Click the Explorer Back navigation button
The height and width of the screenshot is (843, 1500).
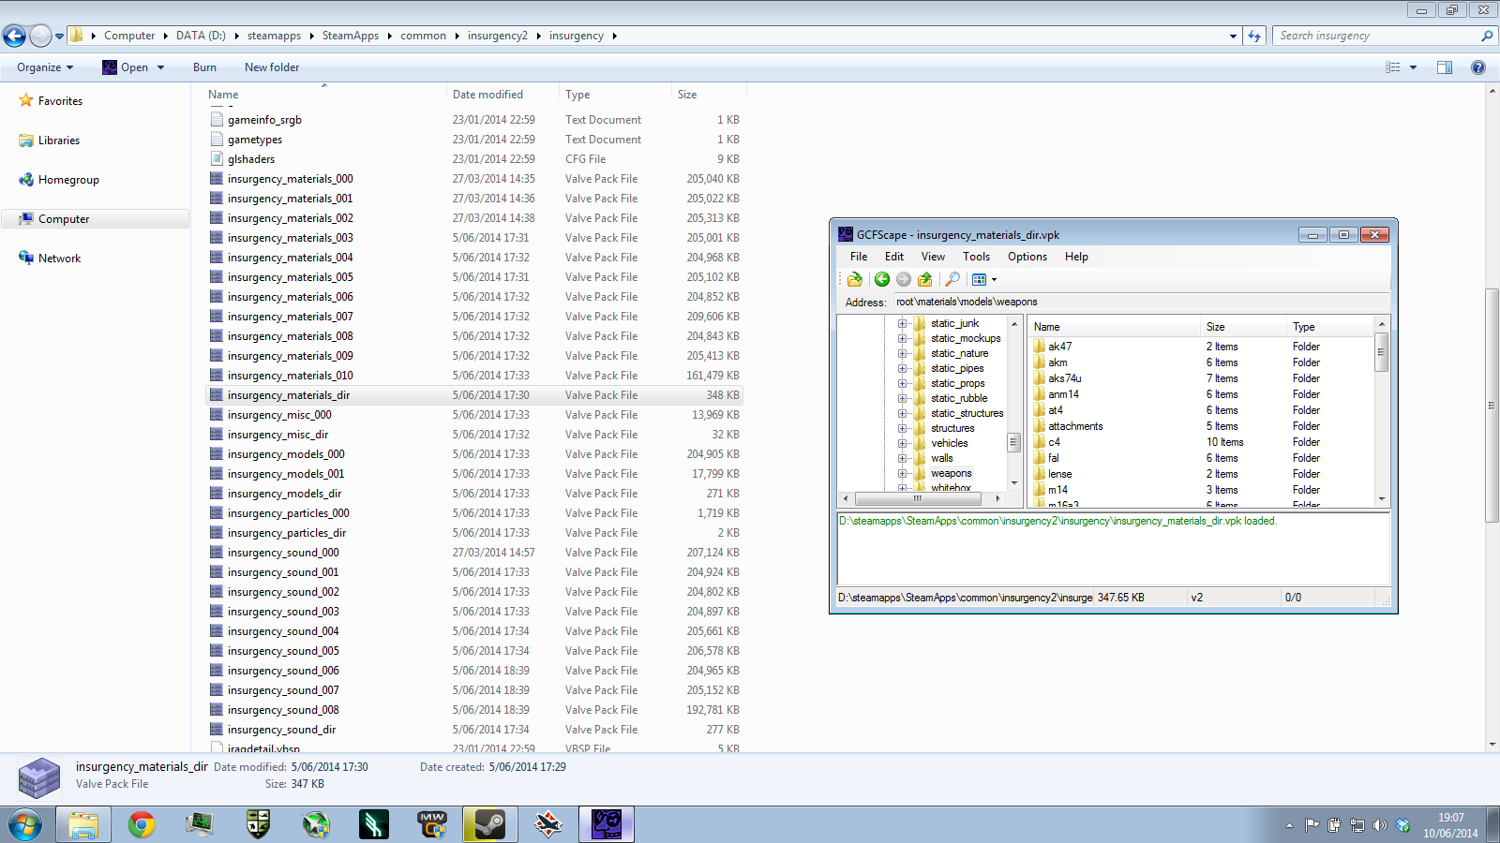click(14, 36)
